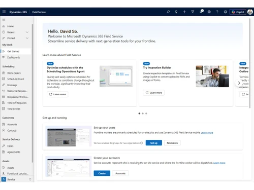Open the lightbulb assistant icon

[x=176, y=12]
